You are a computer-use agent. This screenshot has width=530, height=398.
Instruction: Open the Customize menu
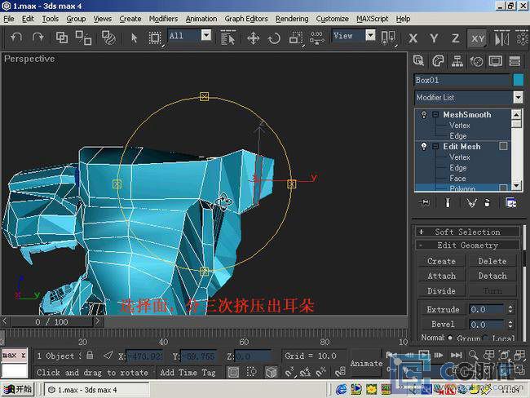(x=332, y=19)
